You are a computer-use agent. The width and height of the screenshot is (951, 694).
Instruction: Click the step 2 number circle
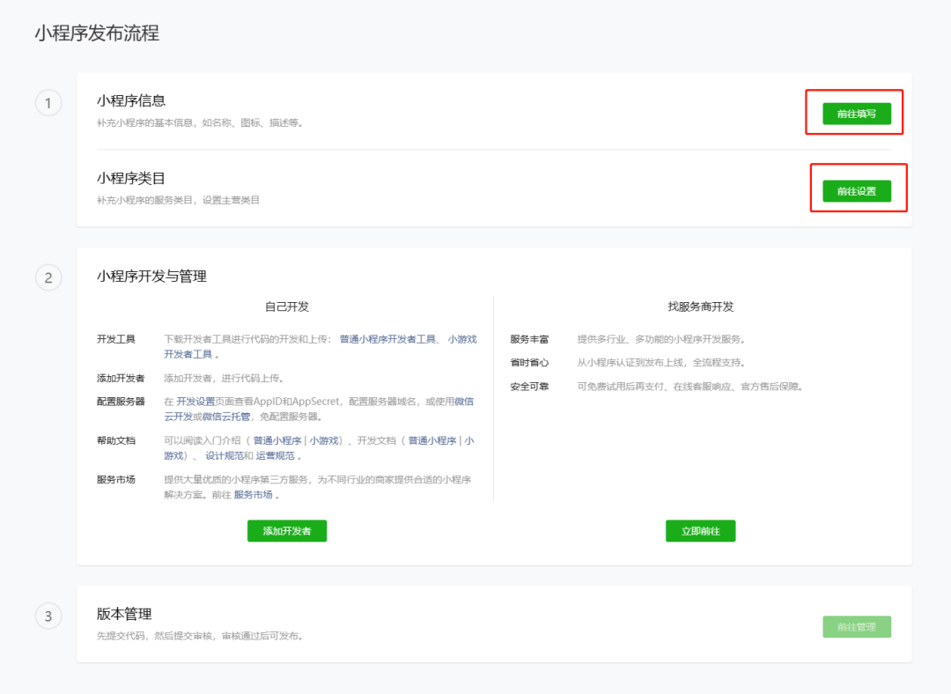pos(48,278)
